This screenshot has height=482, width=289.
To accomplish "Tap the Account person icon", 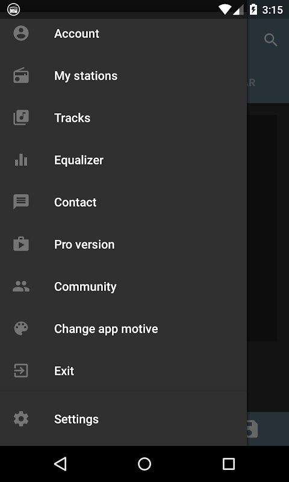I will point(21,33).
